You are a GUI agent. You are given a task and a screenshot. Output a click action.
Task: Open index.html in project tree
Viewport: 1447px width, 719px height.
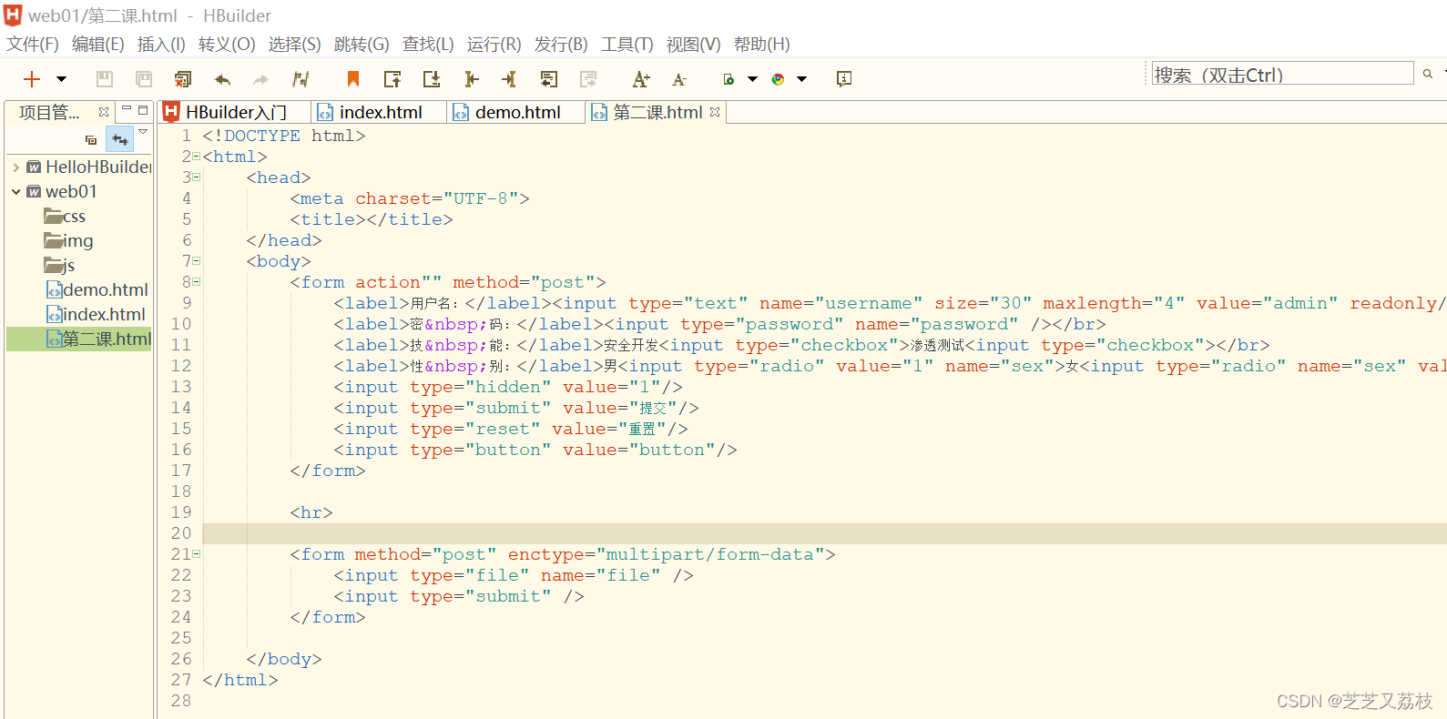(97, 315)
